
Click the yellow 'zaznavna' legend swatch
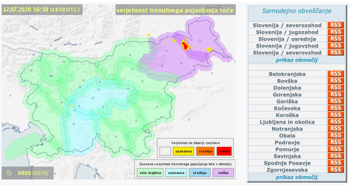(183, 151)
